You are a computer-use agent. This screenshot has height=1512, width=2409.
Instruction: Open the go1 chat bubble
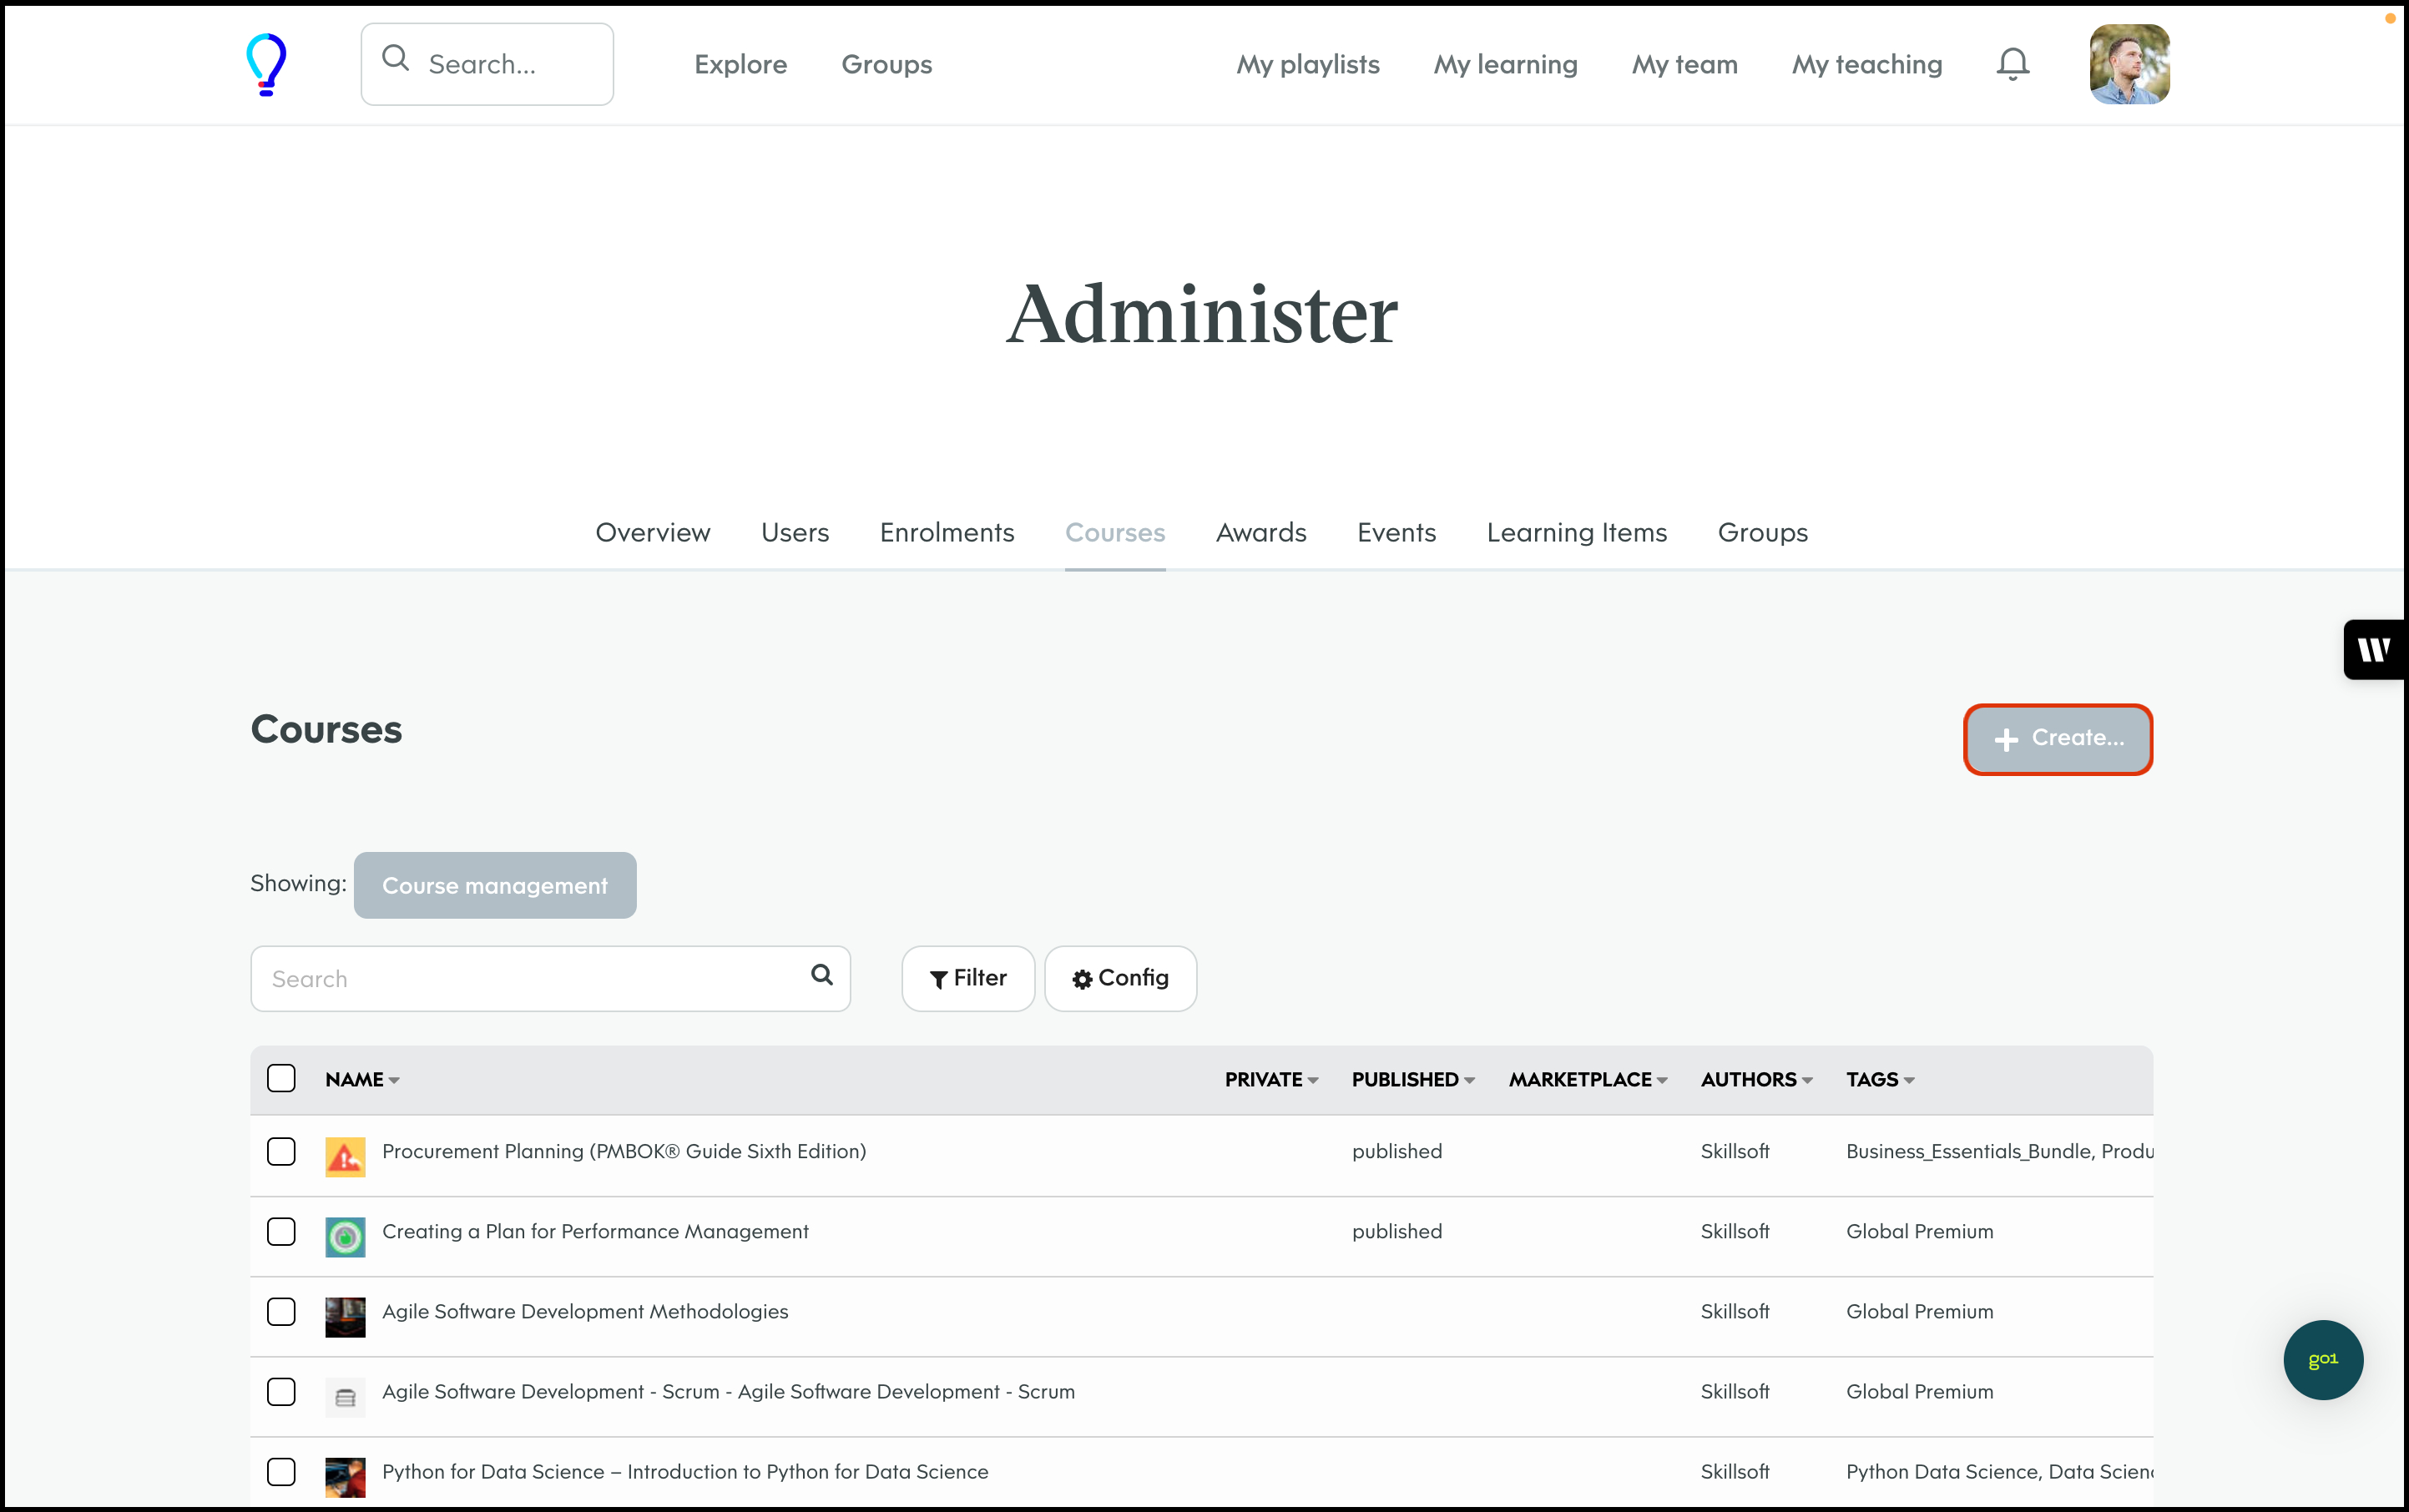tap(2322, 1359)
